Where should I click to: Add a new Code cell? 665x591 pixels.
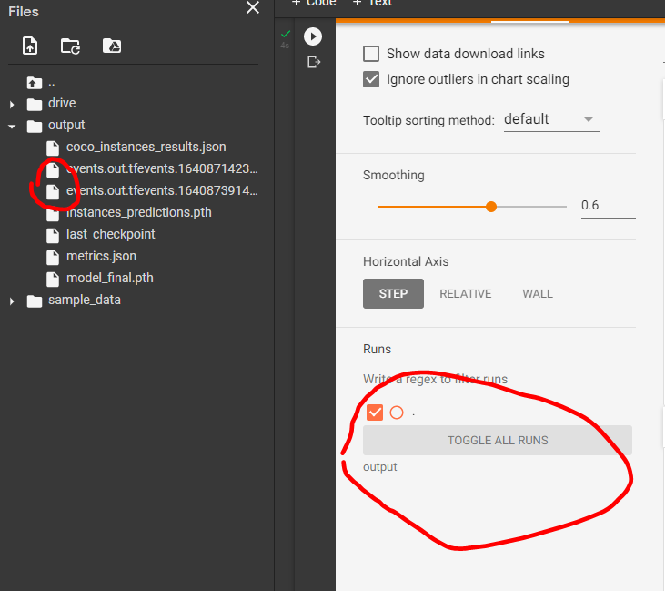[x=314, y=3]
